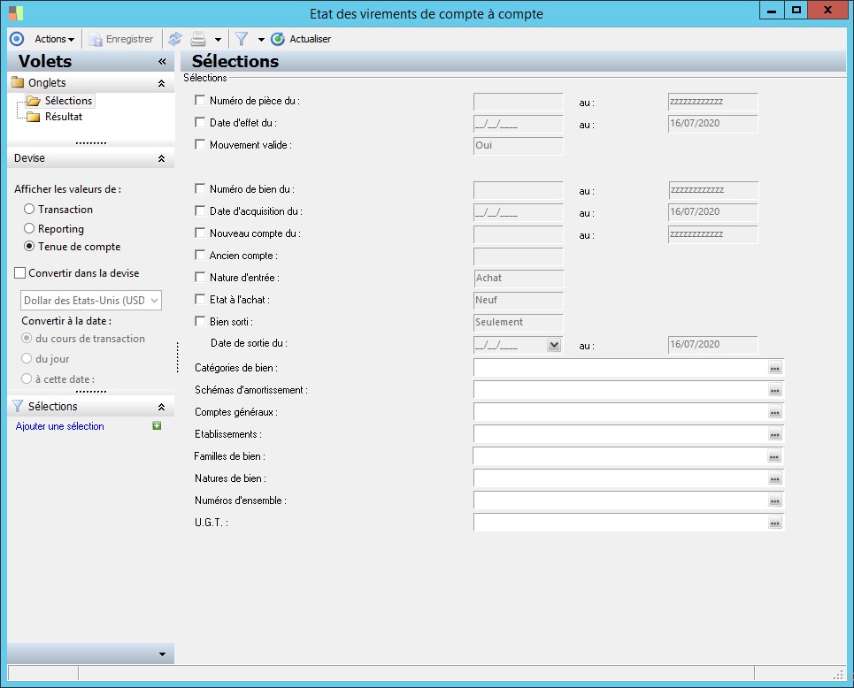Open the bottom dropdown arrow of Volets pane
854x688 pixels.
(x=162, y=654)
